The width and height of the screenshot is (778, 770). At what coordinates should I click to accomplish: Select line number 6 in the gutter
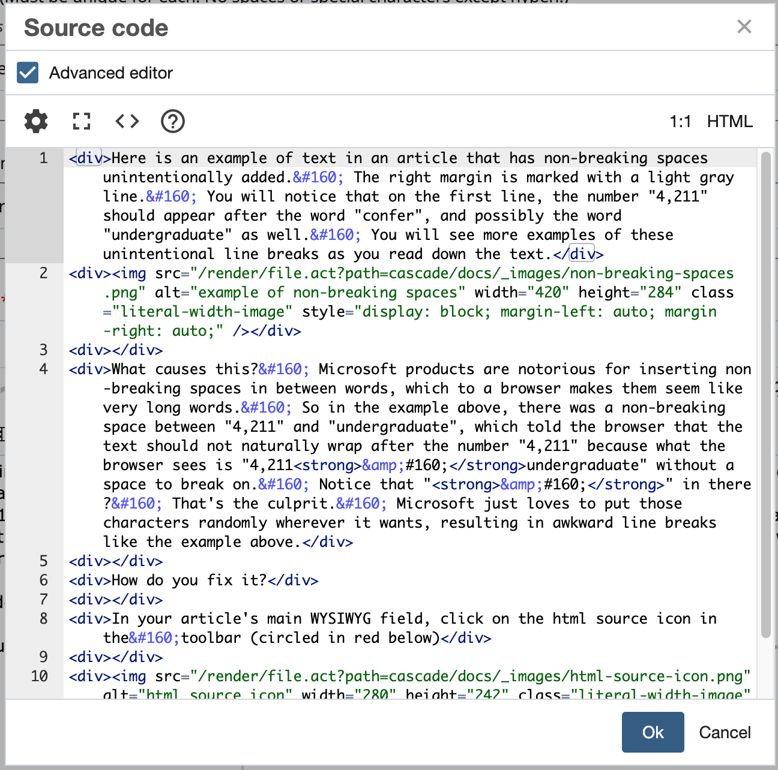point(43,580)
